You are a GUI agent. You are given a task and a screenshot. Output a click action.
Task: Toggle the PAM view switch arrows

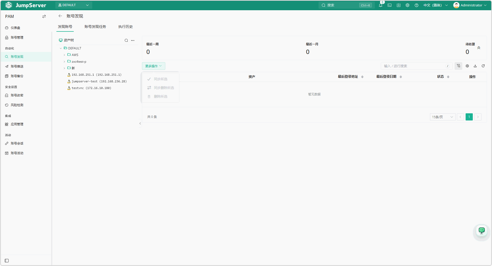click(x=44, y=16)
